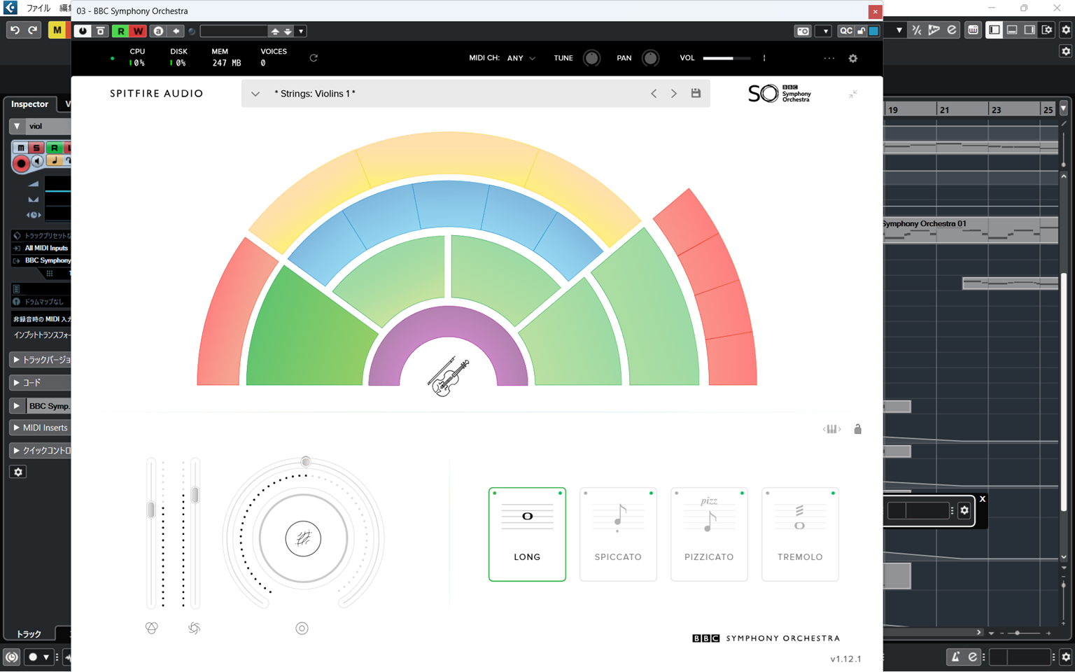Click the Cubase keyboard icon in the toolbar

(x=973, y=30)
